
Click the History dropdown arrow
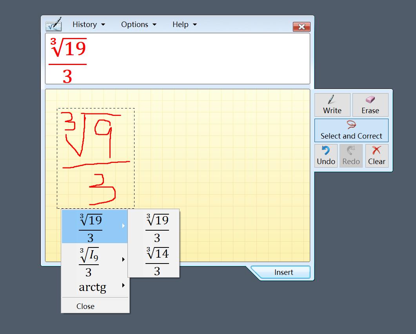103,25
